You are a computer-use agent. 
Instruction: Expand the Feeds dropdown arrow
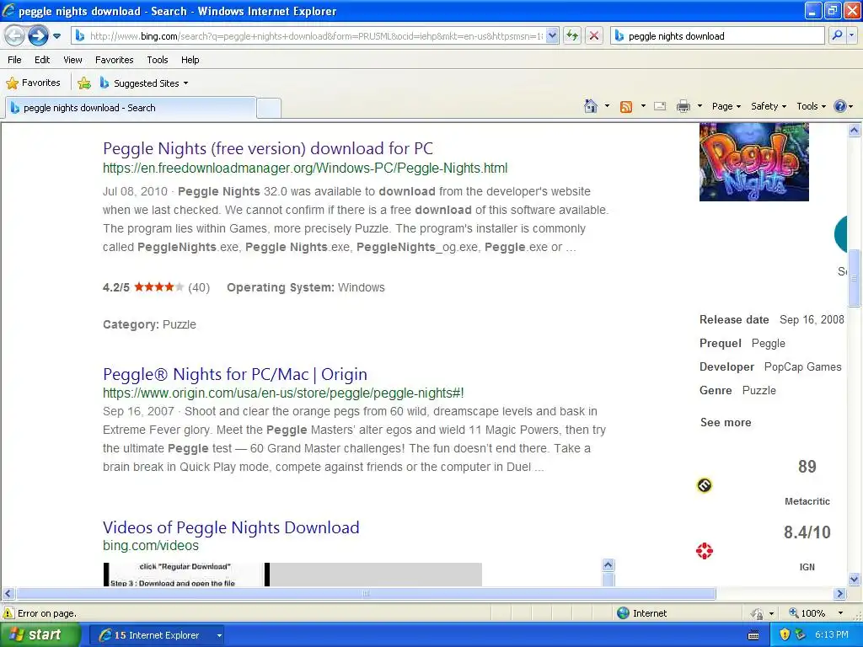click(x=643, y=106)
